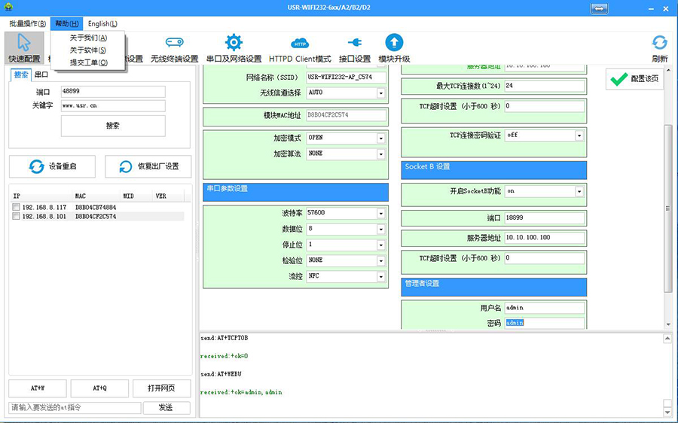Switch to the 串口 tab
This screenshot has height=423, width=678.
[41, 75]
